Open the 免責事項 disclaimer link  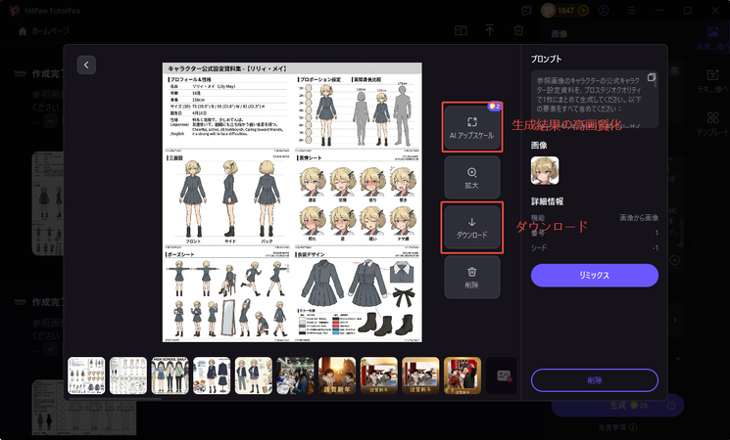612,427
